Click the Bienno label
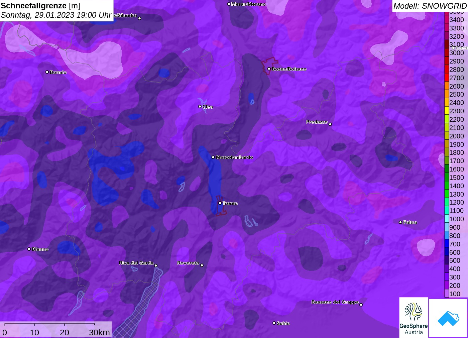The image size is (468, 338). 40,249
